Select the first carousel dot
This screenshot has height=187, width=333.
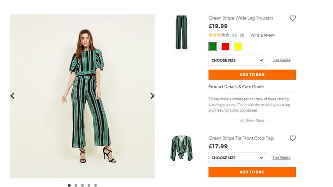point(69,185)
